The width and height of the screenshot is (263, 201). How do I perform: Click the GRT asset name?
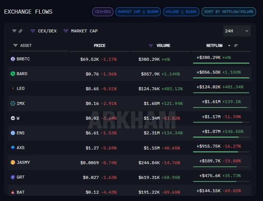(21, 177)
